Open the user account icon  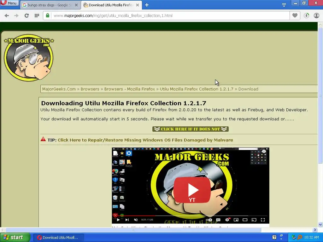[x=316, y=15]
